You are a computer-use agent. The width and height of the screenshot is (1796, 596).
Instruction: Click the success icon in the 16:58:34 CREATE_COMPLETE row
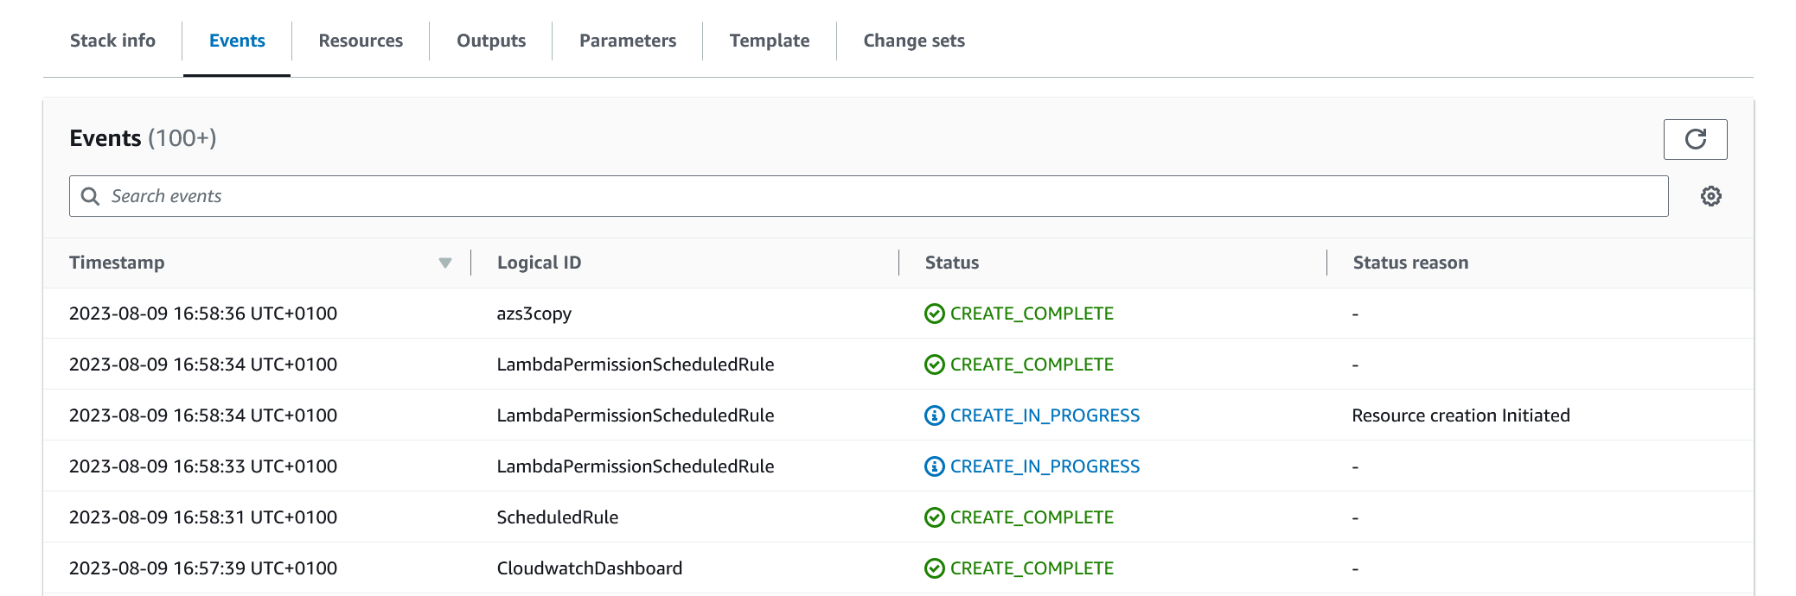coord(934,365)
